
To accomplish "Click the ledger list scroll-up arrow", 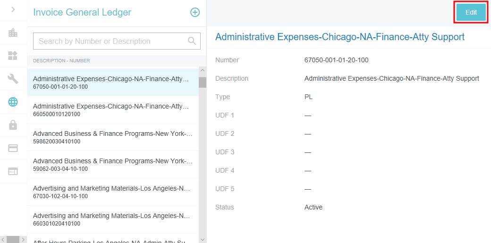I will coord(203,72).
